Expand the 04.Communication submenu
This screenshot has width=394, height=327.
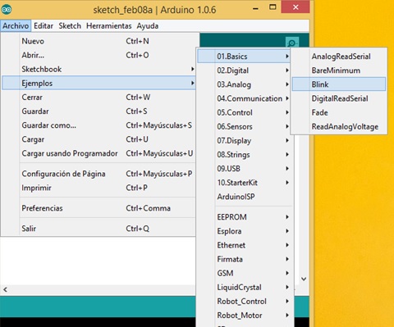245,98
